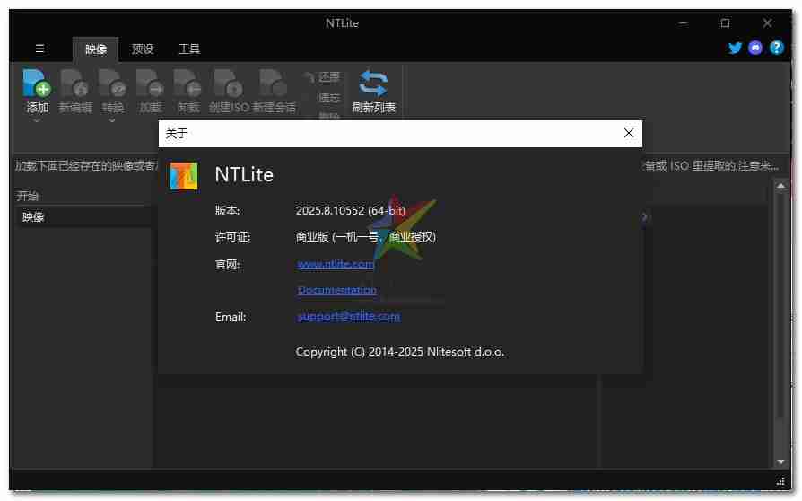The height and width of the screenshot is (501, 802).
Task: Open the Documentation link
Action: tap(336, 290)
